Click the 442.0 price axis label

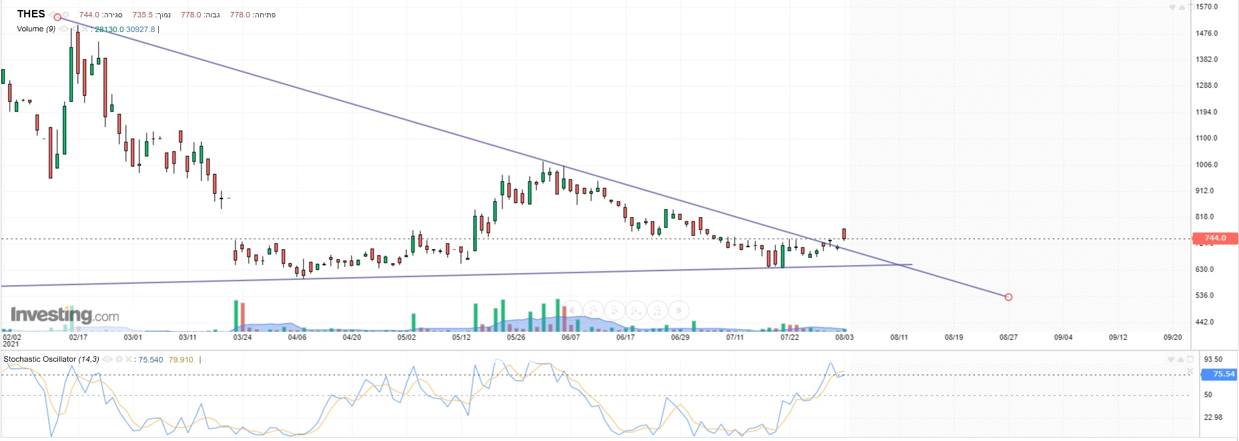1205,322
